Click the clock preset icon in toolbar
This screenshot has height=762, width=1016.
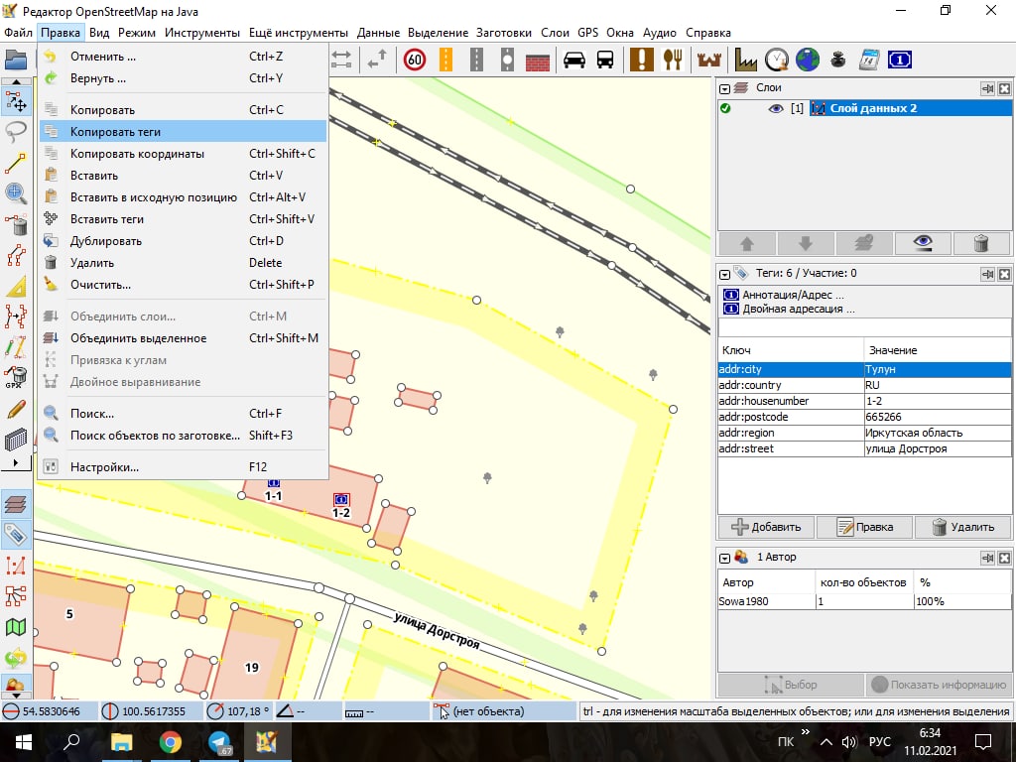[776, 61]
